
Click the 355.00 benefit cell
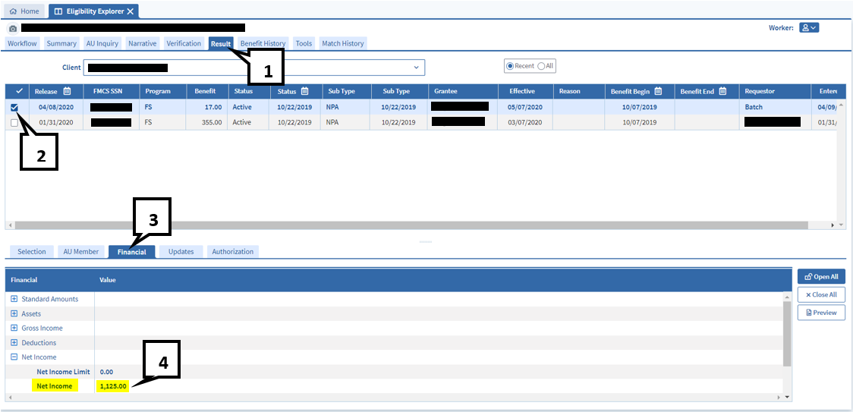tap(207, 122)
